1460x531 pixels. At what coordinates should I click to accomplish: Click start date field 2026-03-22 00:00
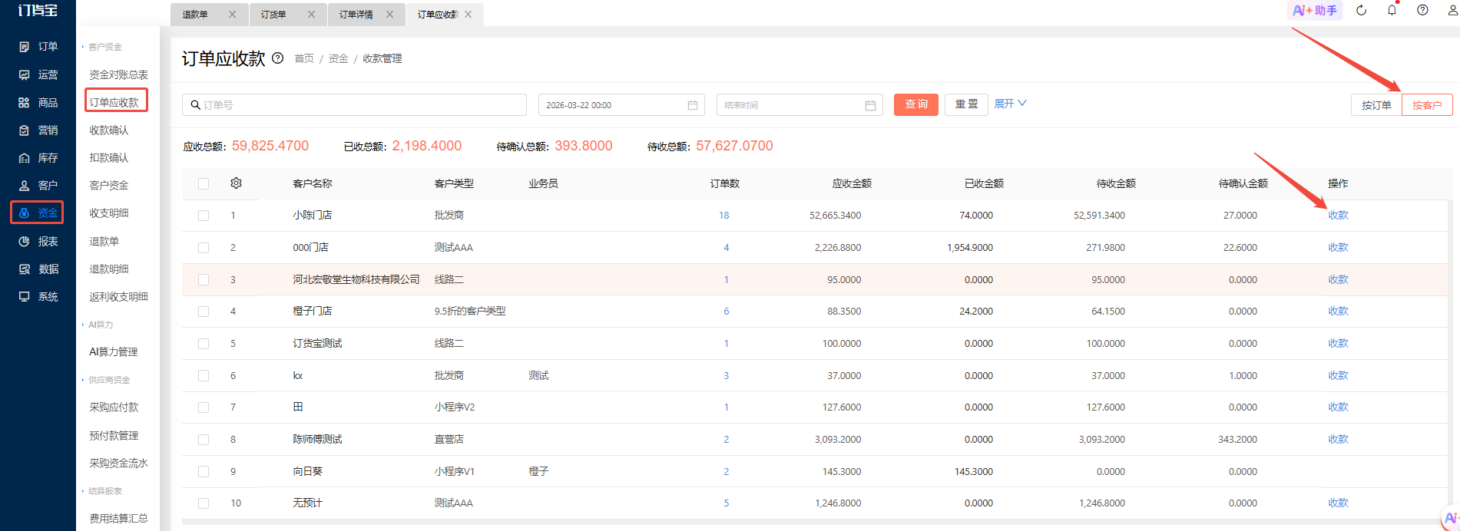[x=621, y=105]
